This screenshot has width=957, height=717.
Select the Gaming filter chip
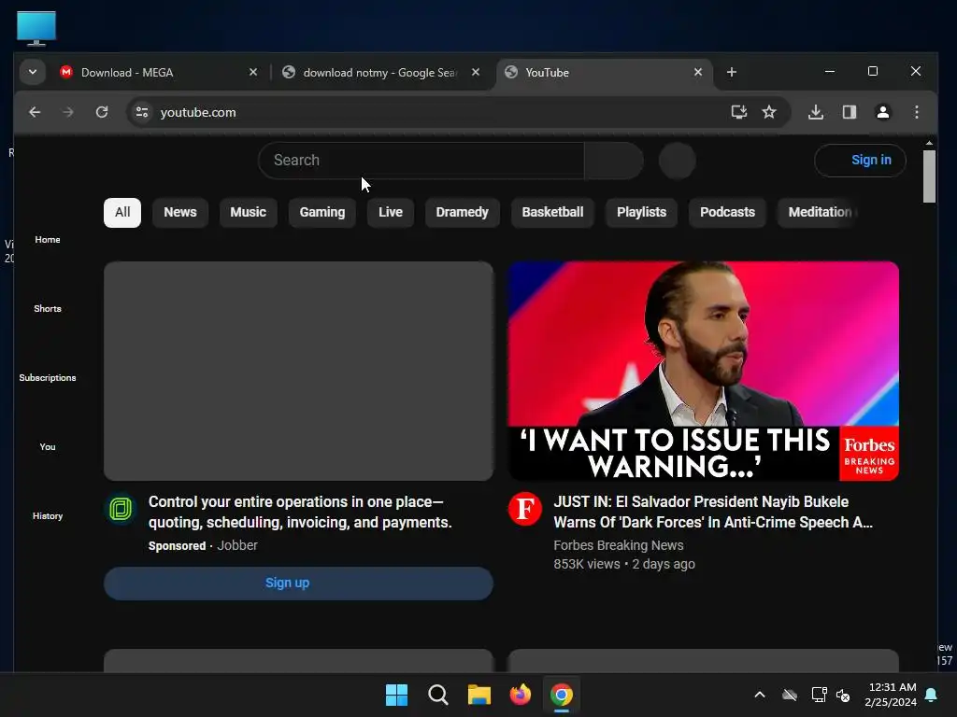pyautogui.click(x=322, y=212)
